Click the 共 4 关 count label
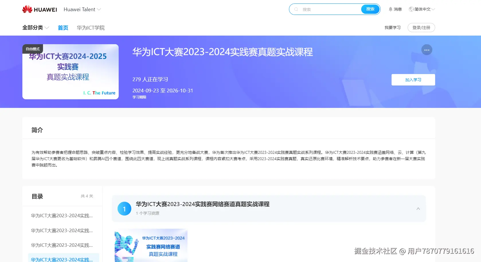The height and width of the screenshot is (262, 481). coord(87,196)
